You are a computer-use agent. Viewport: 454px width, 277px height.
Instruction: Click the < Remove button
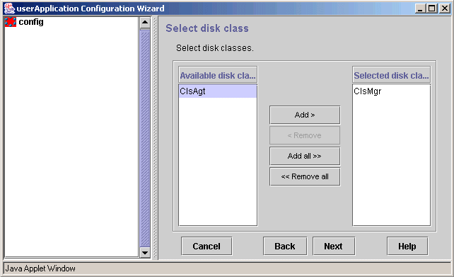click(305, 135)
